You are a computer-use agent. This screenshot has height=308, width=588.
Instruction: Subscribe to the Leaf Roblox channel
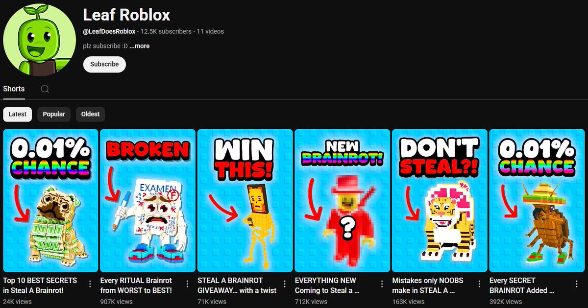(x=104, y=64)
